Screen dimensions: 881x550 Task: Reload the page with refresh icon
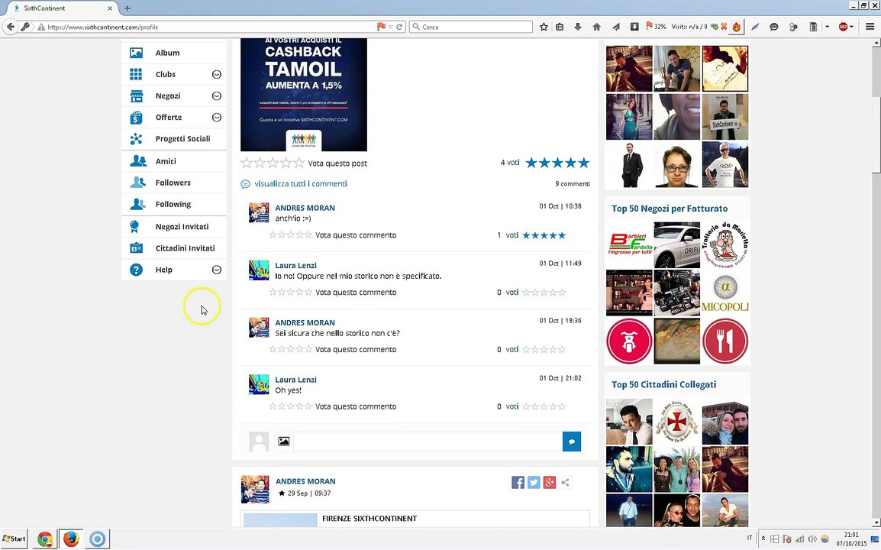pyautogui.click(x=399, y=27)
